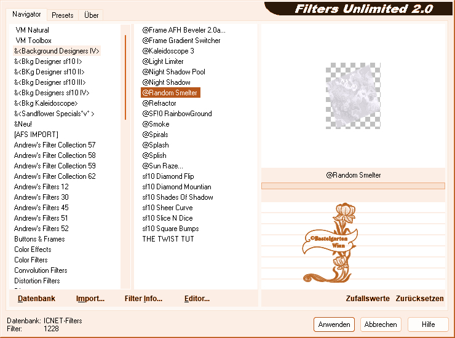This screenshot has height=338, width=455.
Task: Choose @Smoke filter
Action: tap(156, 124)
